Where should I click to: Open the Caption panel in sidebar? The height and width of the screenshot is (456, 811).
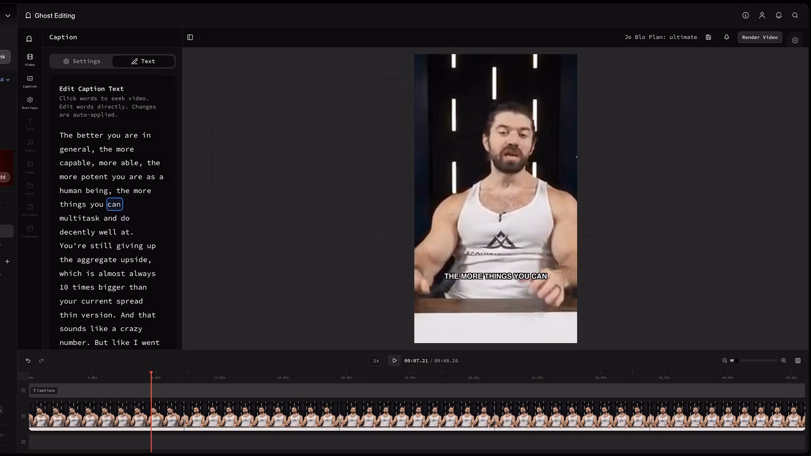pyautogui.click(x=30, y=81)
